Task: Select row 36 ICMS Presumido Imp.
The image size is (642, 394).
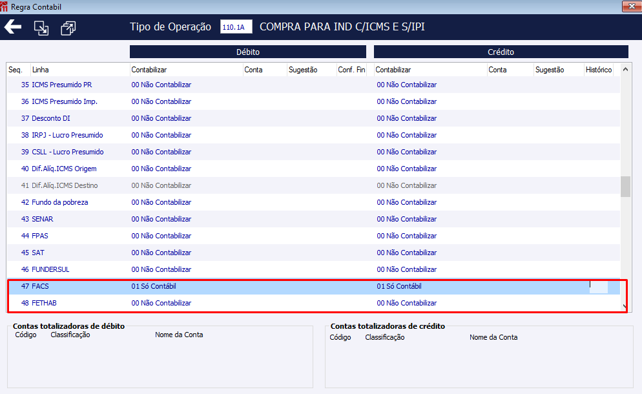Action: [x=313, y=101]
